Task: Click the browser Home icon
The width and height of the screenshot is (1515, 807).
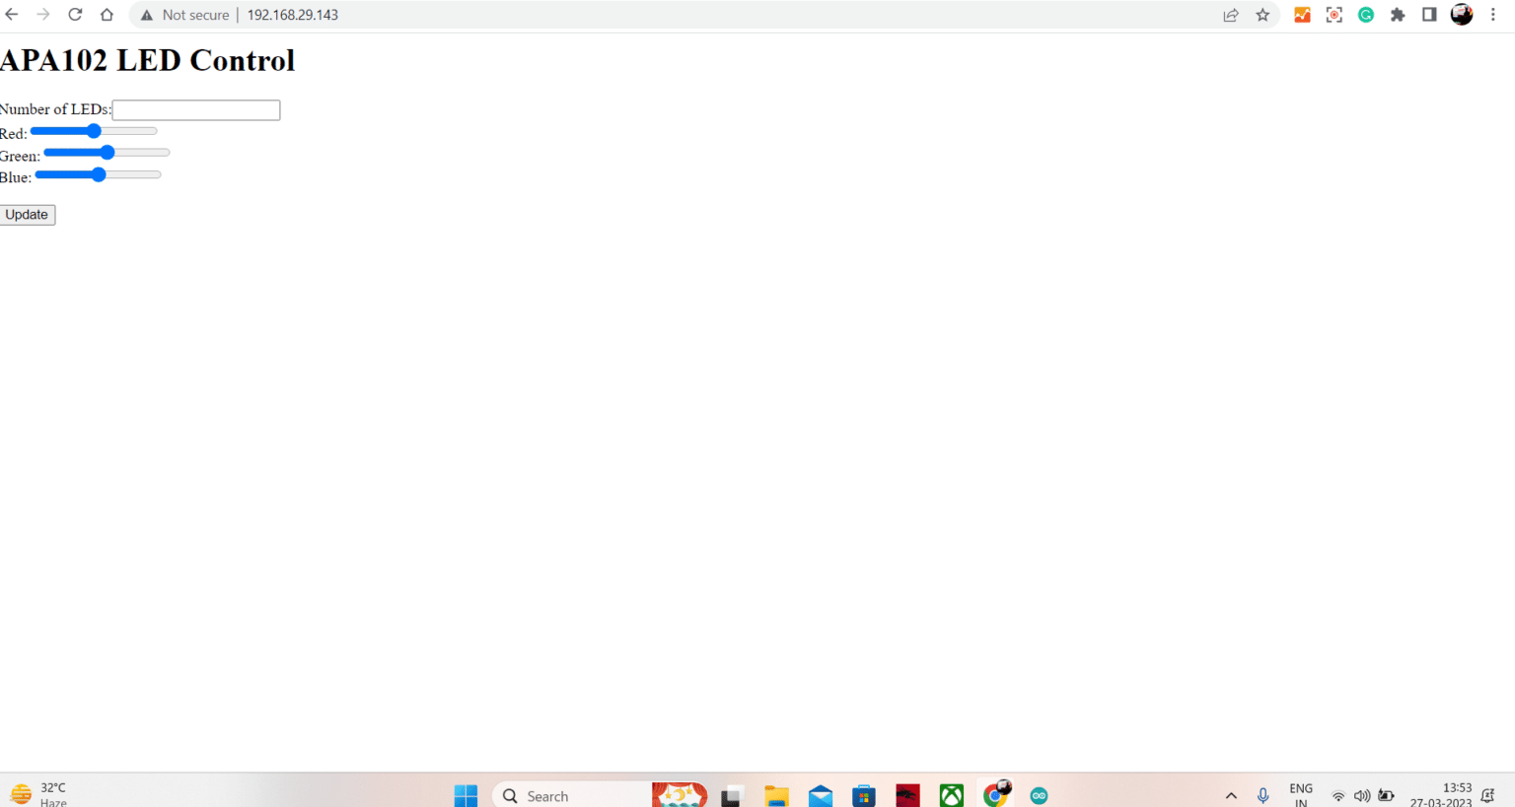Action: [107, 15]
